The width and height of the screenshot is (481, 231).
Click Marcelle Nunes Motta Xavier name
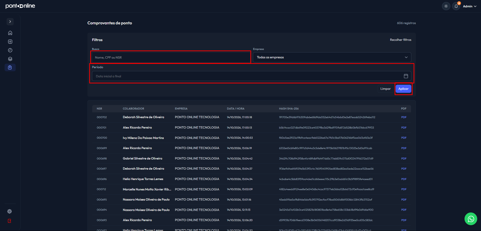click(x=147, y=189)
